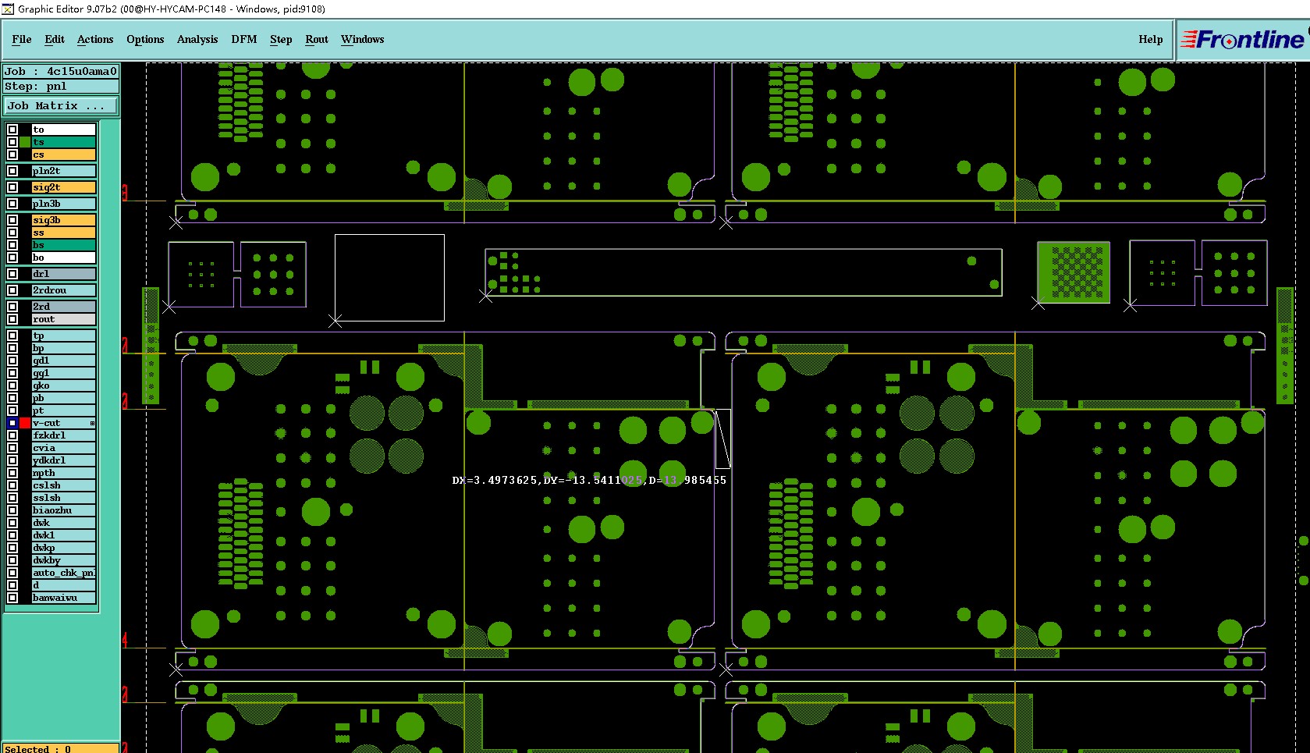The width and height of the screenshot is (1310, 753).
Task: Click the green color swatch beside ts layer
Action: (25, 142)
